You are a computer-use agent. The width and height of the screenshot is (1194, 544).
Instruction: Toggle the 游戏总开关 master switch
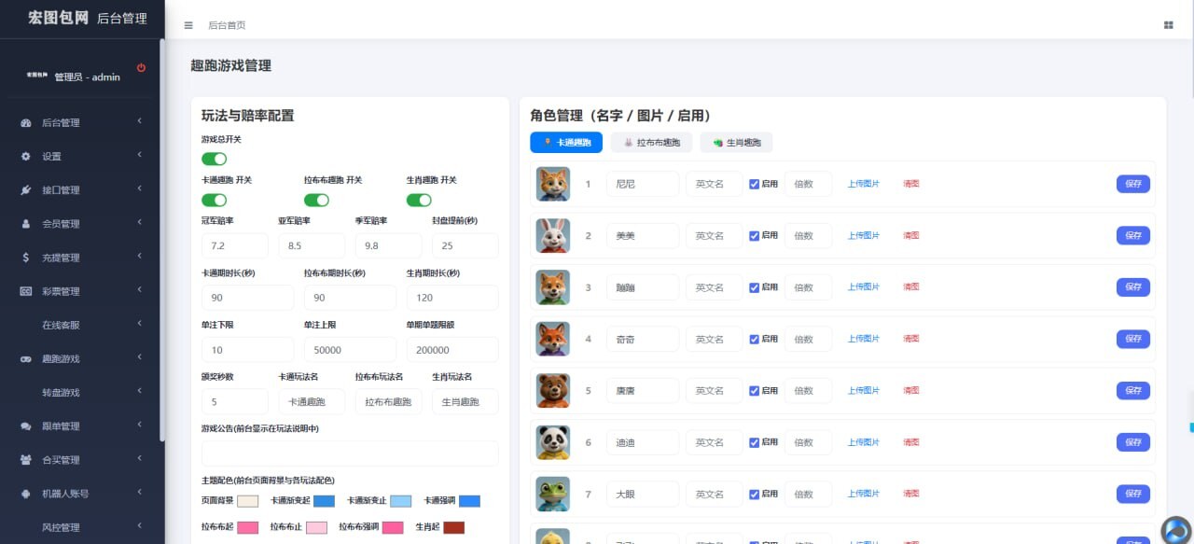coord(215,159)
